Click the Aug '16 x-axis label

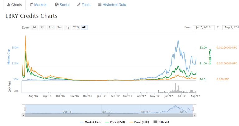pyautogui.click(x=33, y=96)
